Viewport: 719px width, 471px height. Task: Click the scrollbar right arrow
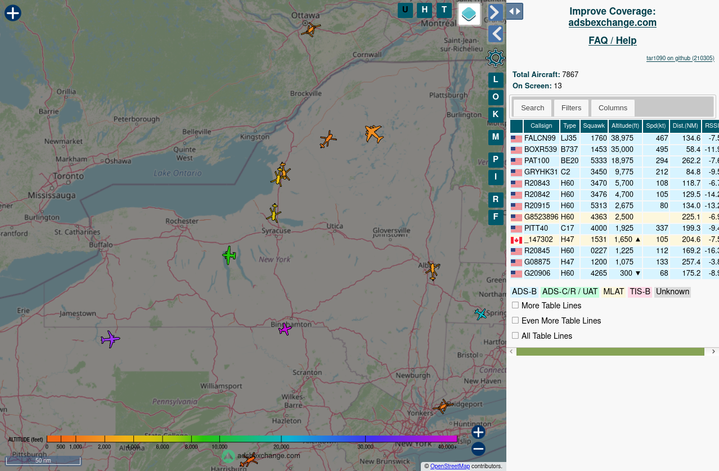pyautogui.click(x=713, y=352)
